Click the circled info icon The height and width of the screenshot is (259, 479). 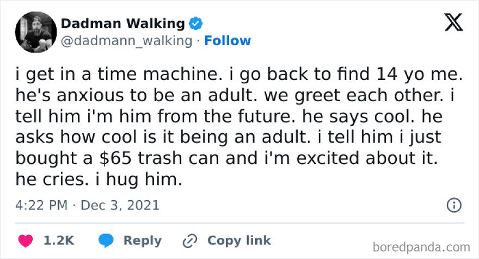453,205
